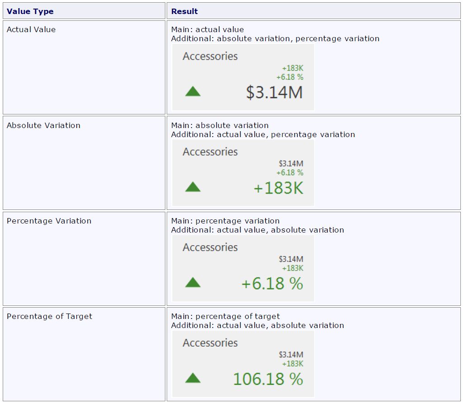Image resolution: width=464 pixels, height=404 pixels.
Task: Click the green triangle in Percentage of Target card
Action: (193, 378)
